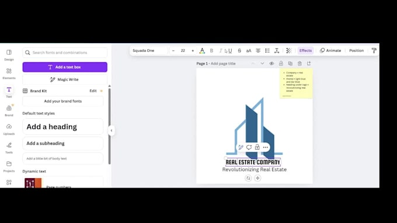Select the Revolutionizing Real Estate text
397x223 pixels.
255,169
